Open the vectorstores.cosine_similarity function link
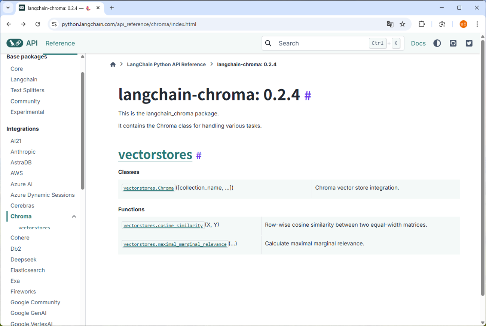This screenshot has height=326, width=486. pyautogui.click(x=163, y=225)
